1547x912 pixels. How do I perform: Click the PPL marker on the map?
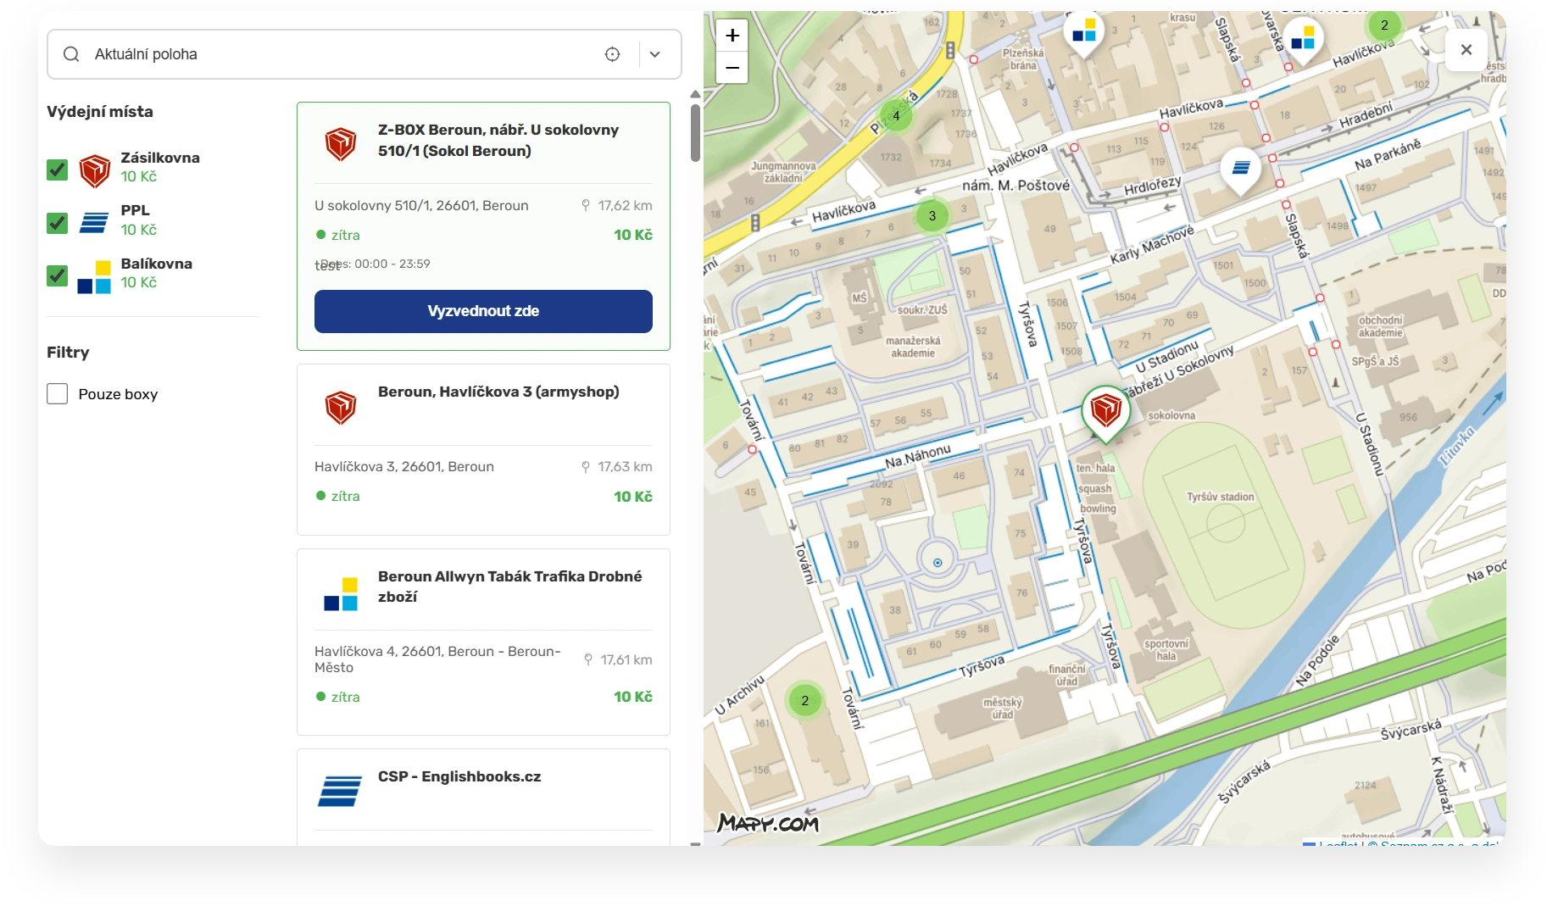click(x=1240, y=168)
